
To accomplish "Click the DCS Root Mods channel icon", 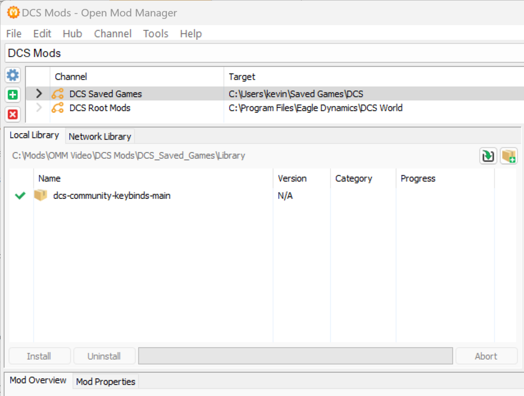I will [x=57, y=108].
